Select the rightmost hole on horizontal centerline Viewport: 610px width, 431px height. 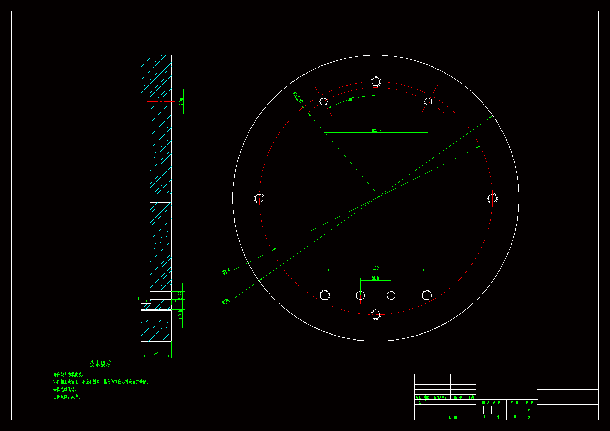(492, 198)
